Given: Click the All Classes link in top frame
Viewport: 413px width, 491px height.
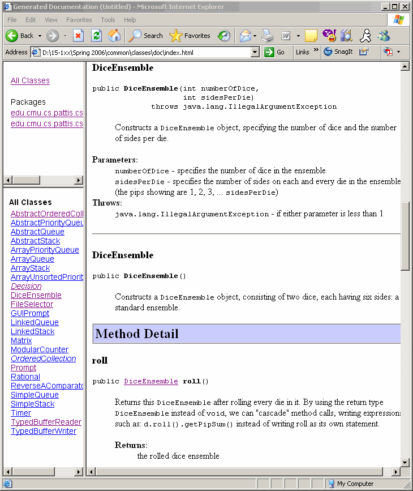Looking at the screenshot, I should click(30, 80).
